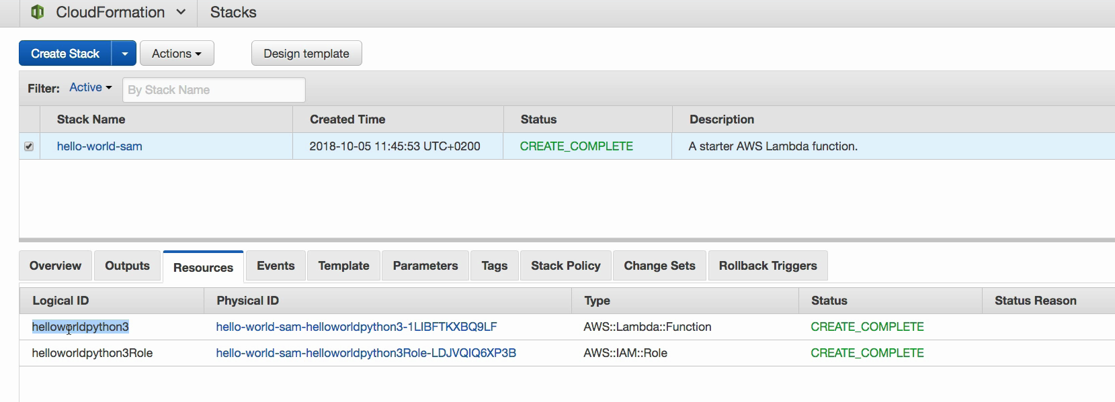The width and height of the screenshot is (1115, 402).
Task: Click the helloworldpython3 logical ID cell
Action: tap(80, 327)
